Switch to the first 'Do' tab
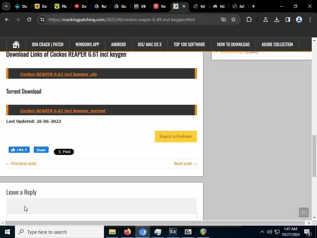Viewport: 317px width, 238px height. (21, 6)
